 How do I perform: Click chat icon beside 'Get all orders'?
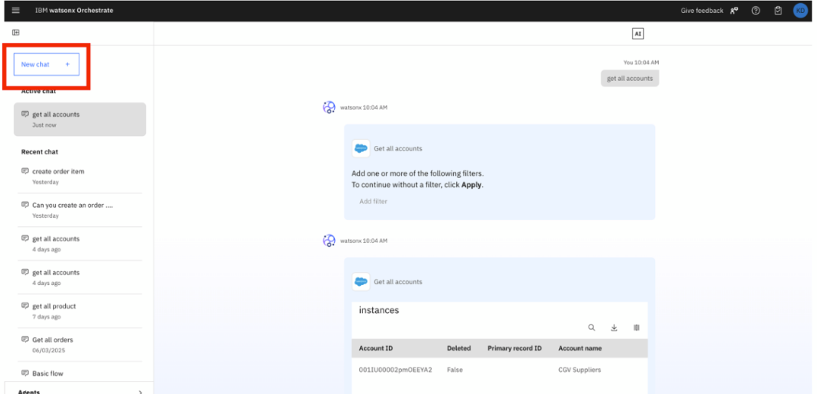click(x=24, y=340)
